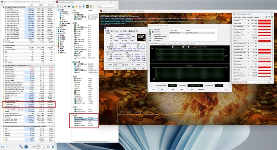Image resolution: width=277 pixels, height=150 pixels.
Task: Open Graphics Card tab in GPU-Z
Action: coord(237,17)
